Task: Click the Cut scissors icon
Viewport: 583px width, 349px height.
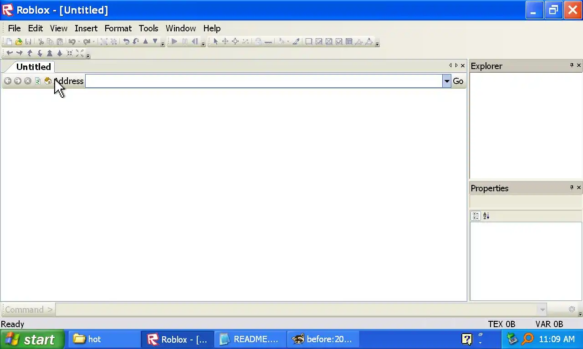Action: pyautogui.click(x=41, y=41)
